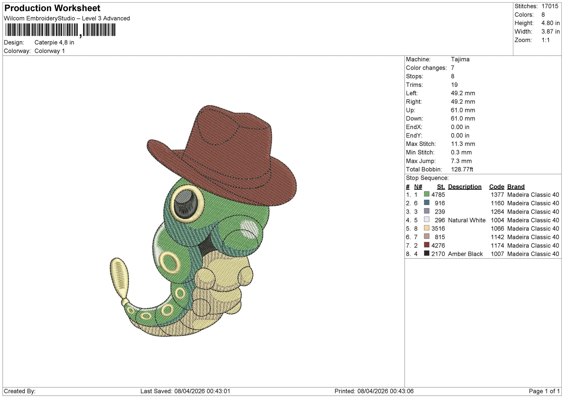
Task: Click the Up value '61.0 mm'
Action: click(x=463, y=110)
